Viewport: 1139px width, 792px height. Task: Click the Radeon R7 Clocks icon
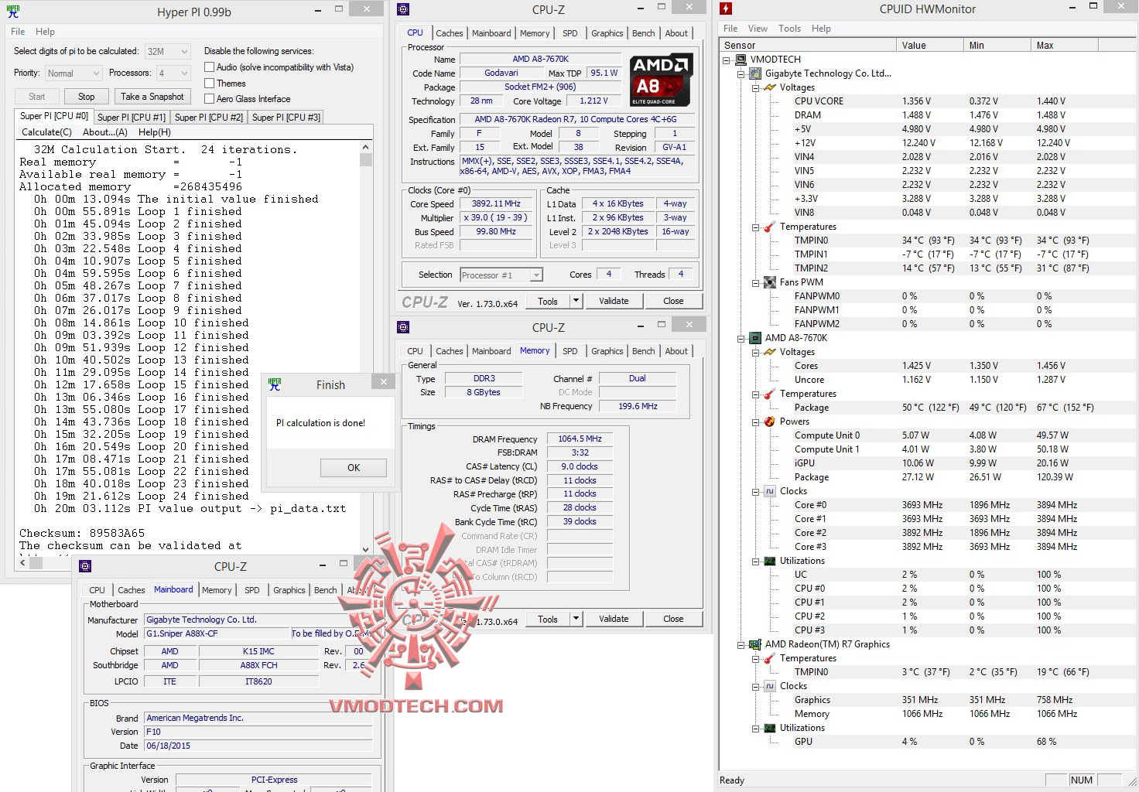[770, 686]
